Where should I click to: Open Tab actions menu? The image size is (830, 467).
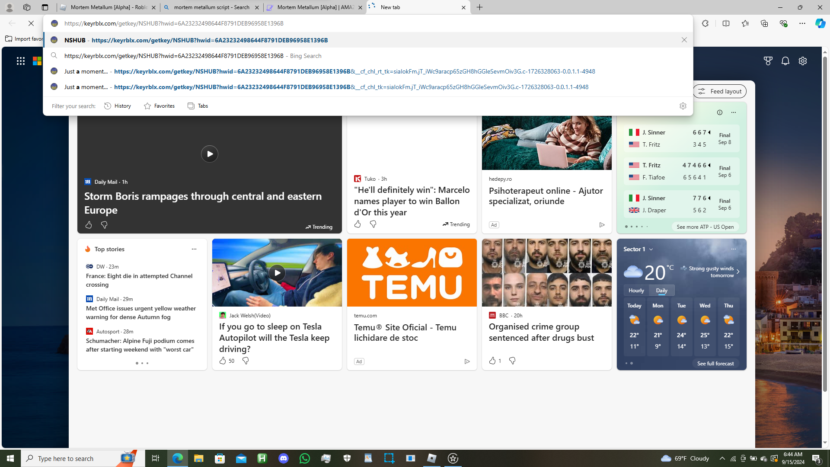[x=45, y=7]
